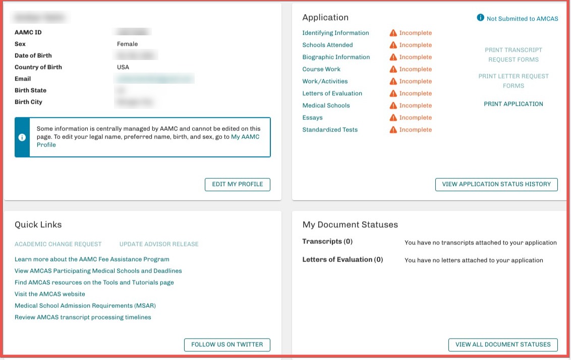The width and height of the screenshot is (571, 360).
Task: Click View All Document Statuses button
Action: [x=503, y=345]
